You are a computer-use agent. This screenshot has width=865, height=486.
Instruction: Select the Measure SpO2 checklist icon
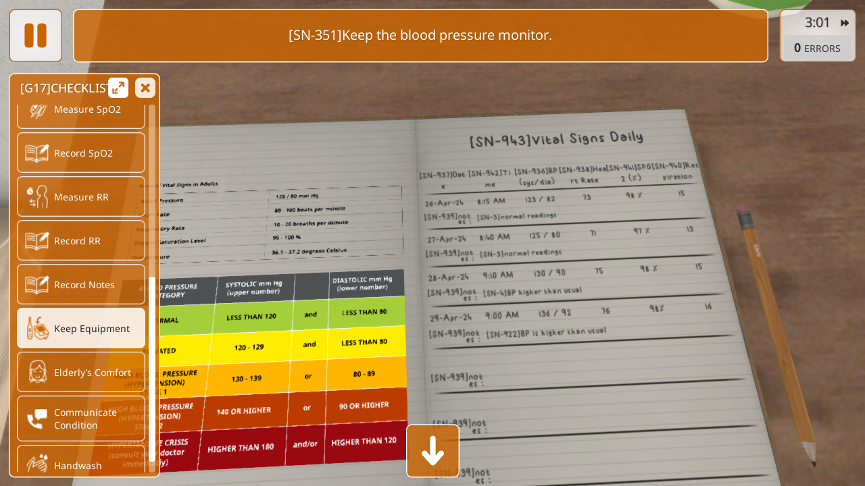click(x=37, y=110)
